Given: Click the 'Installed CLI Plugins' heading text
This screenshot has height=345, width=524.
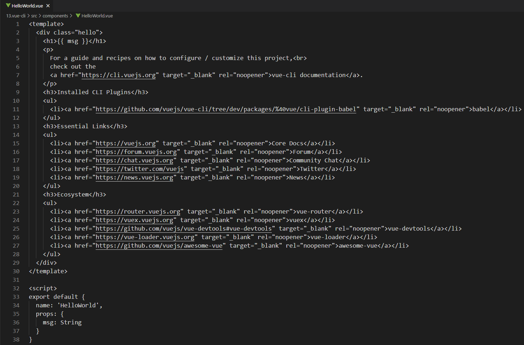Looking at the screenshot, I should click(x=94, y=92).
